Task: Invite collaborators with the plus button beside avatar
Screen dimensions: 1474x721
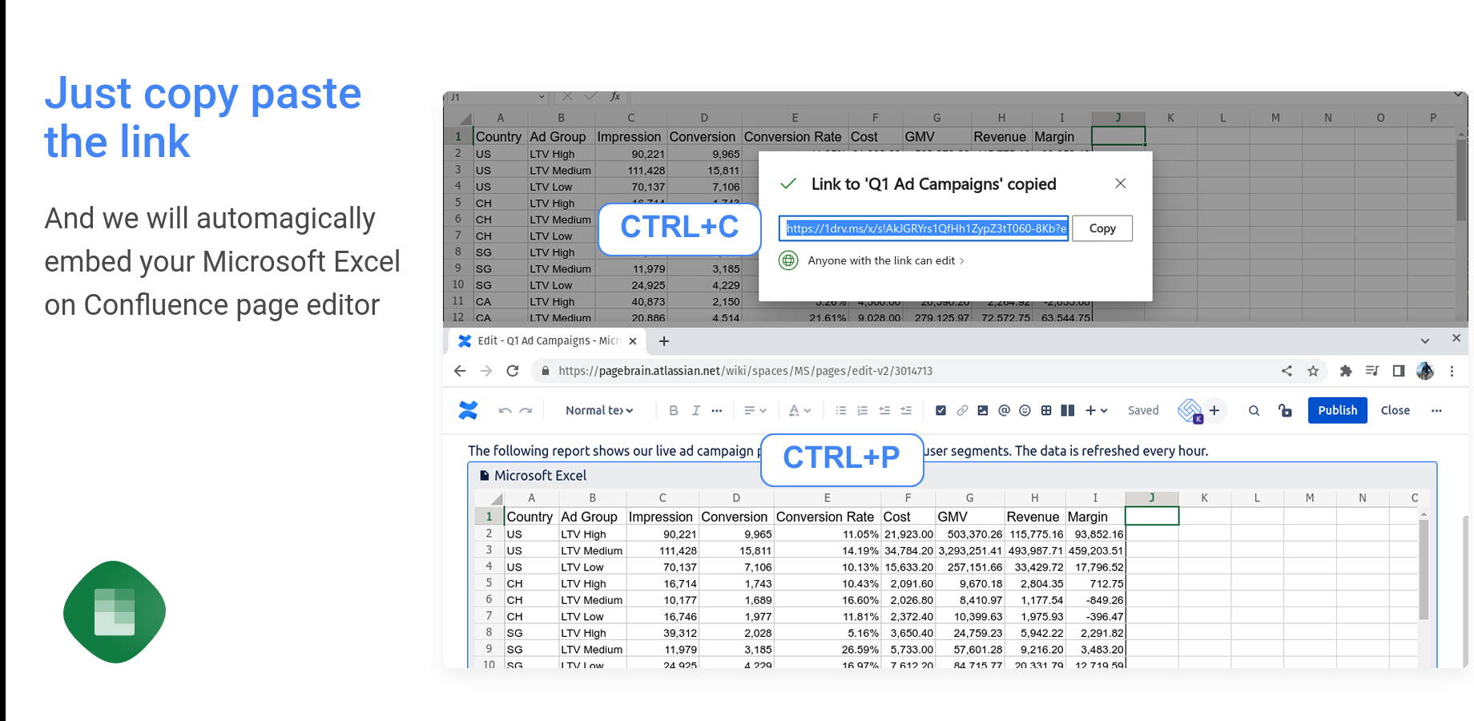Action: click(1214, 410)
